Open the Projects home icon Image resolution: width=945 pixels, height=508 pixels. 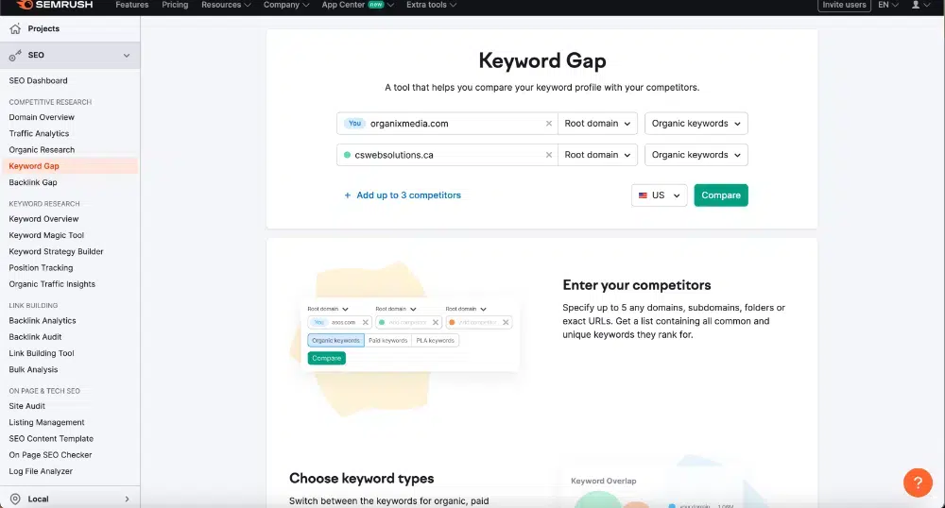[15, 28]
